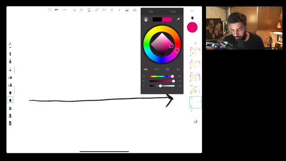
Task: Select the fourth layer thumbnail
Action: click(195, 89)
